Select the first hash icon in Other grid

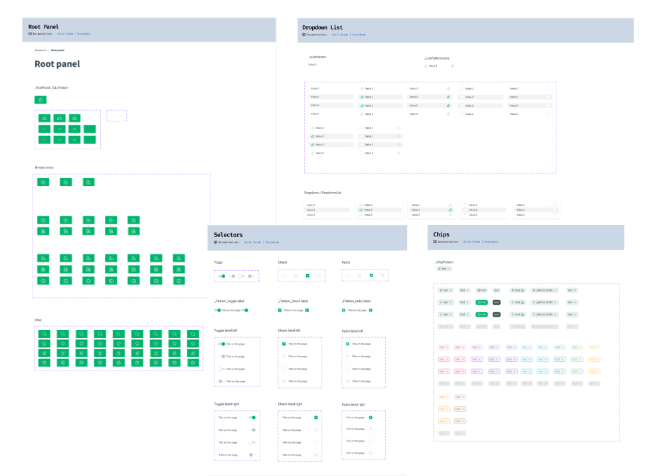coord(43,353)
